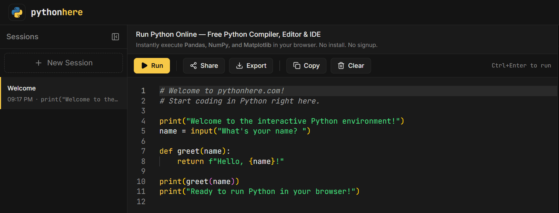
Task: Collapse the Sessions sidebar panel
Action: [x=115, y=37]
